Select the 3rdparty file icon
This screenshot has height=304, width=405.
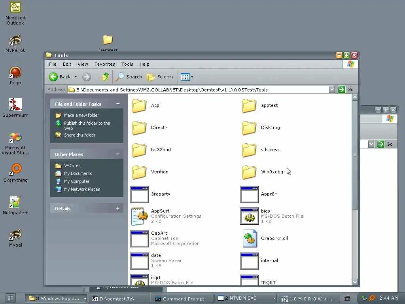click(x=140, y=194)
